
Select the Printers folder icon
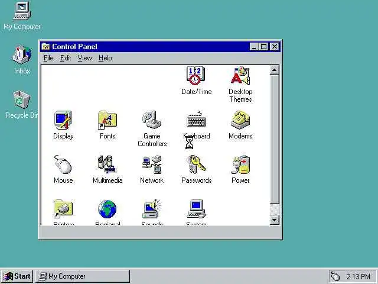click(x=63, y=209)
